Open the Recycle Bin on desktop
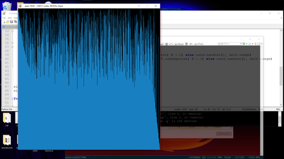This screenshot has height=159, width=284. point(7,6)
